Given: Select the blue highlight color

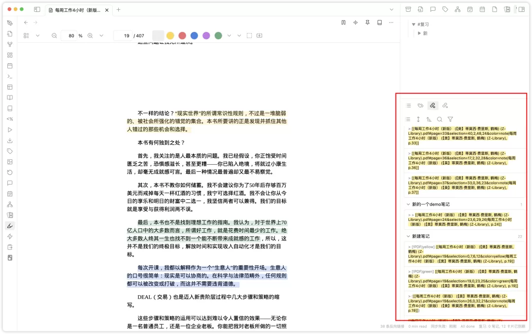Looking at the screenshot, I should [x=194, y=35].
